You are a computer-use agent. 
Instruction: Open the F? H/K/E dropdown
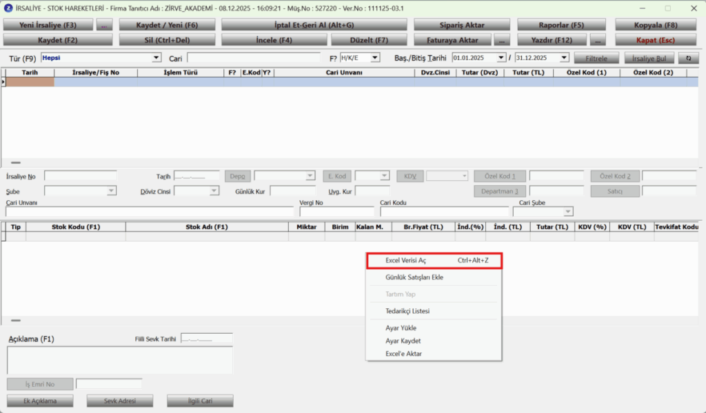374,58
